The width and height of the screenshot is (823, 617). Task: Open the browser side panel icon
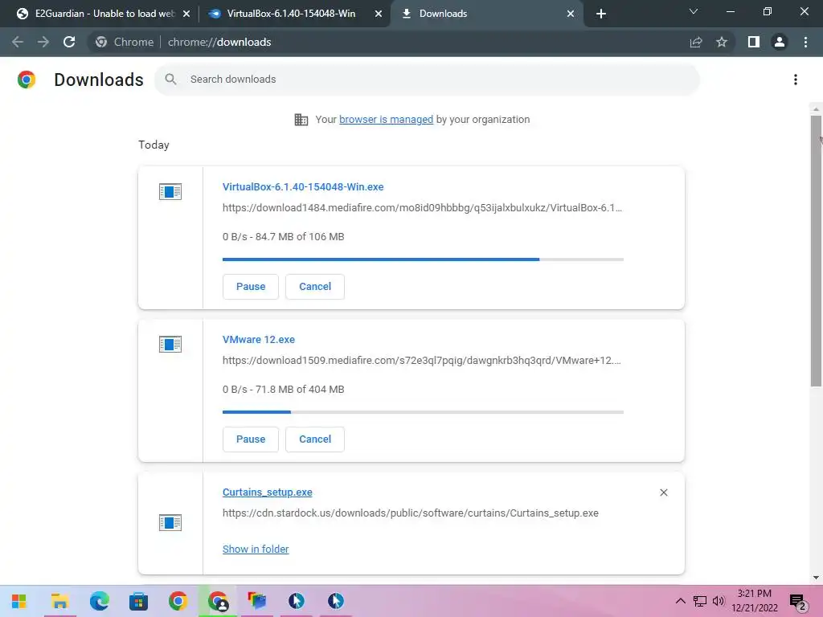point(754,42)
